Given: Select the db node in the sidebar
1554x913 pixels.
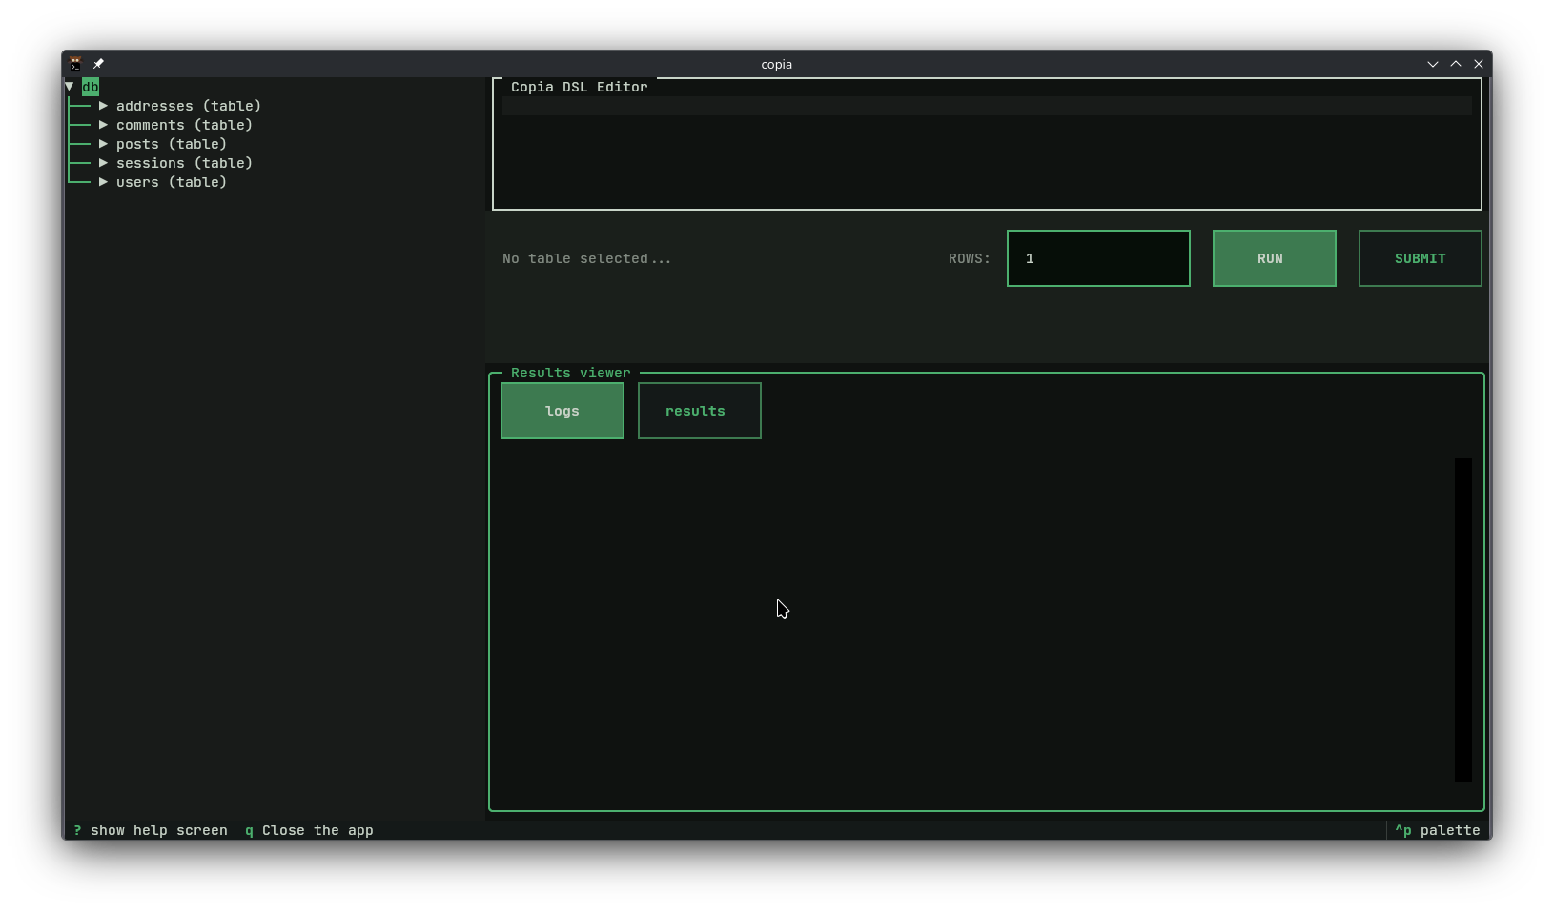Looking at the screenshot, I should (90, 86).
